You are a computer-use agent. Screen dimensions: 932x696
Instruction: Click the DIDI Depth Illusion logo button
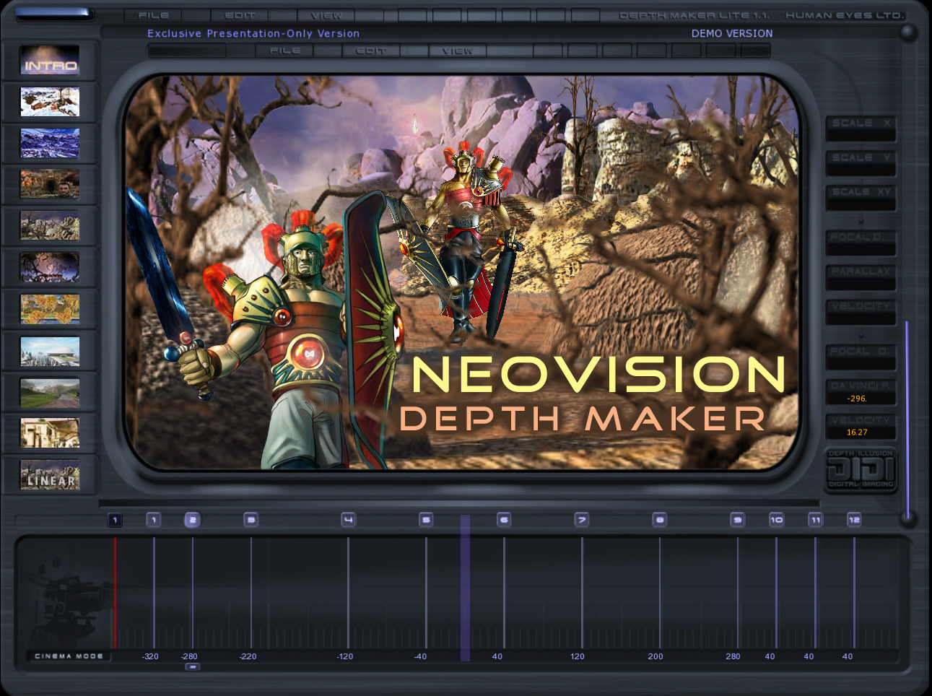click(x=861, y=469)
